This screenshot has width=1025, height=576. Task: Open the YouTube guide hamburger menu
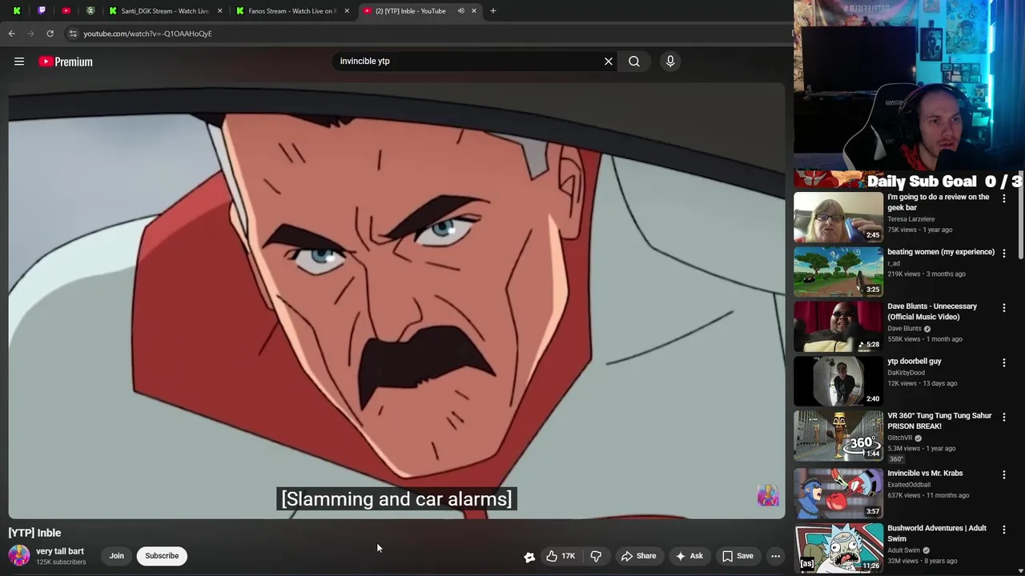point(19,62)
